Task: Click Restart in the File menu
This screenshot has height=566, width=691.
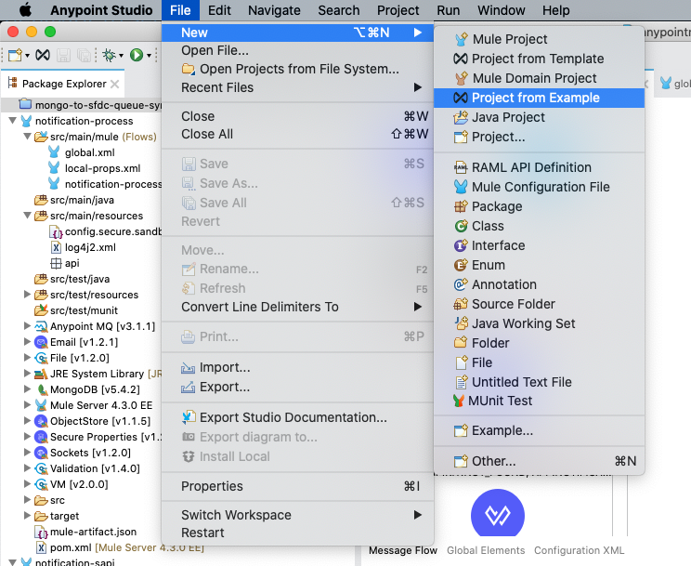Action: (202, 533)
